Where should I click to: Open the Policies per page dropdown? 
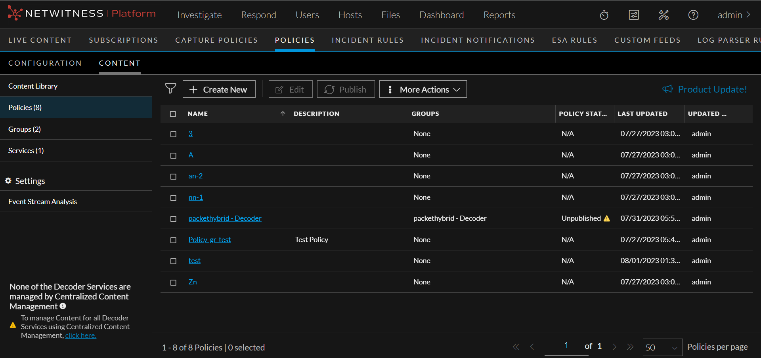[662, 347]
